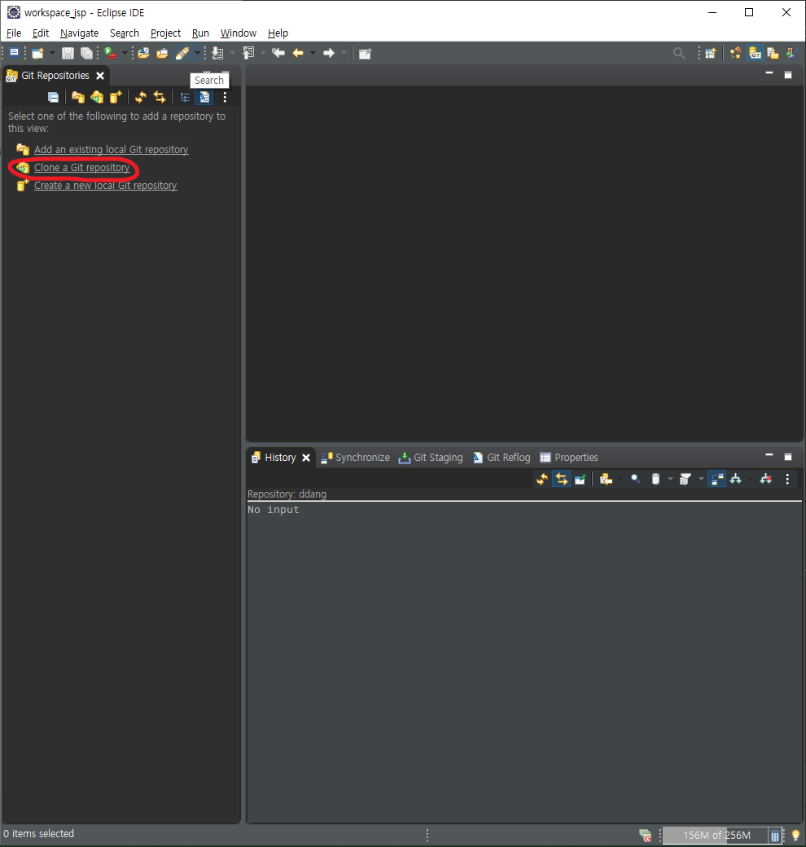Open the Run menu

click(x=200, y=33)
